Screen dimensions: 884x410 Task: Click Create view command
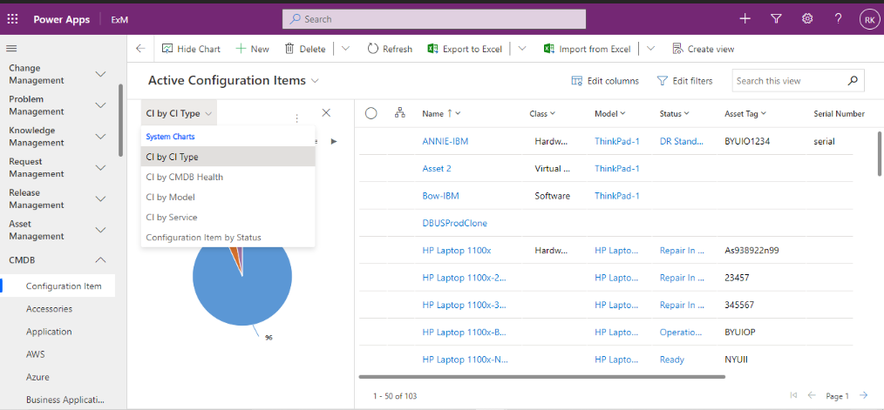click(704, 49)
